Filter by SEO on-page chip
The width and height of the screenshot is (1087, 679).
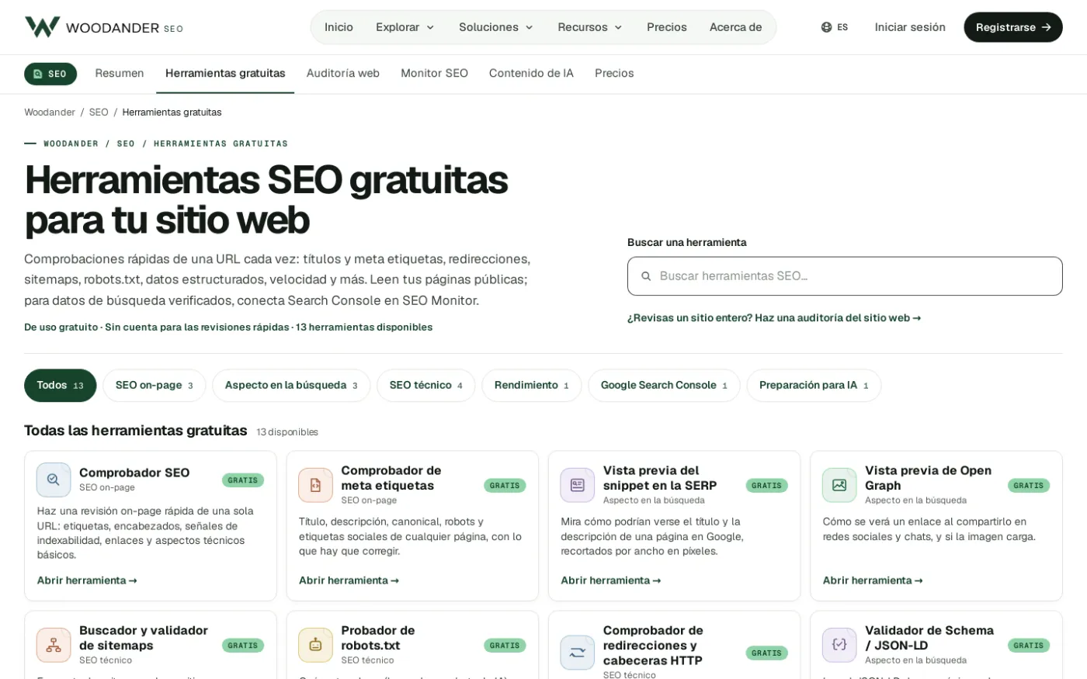pos(154,386)
